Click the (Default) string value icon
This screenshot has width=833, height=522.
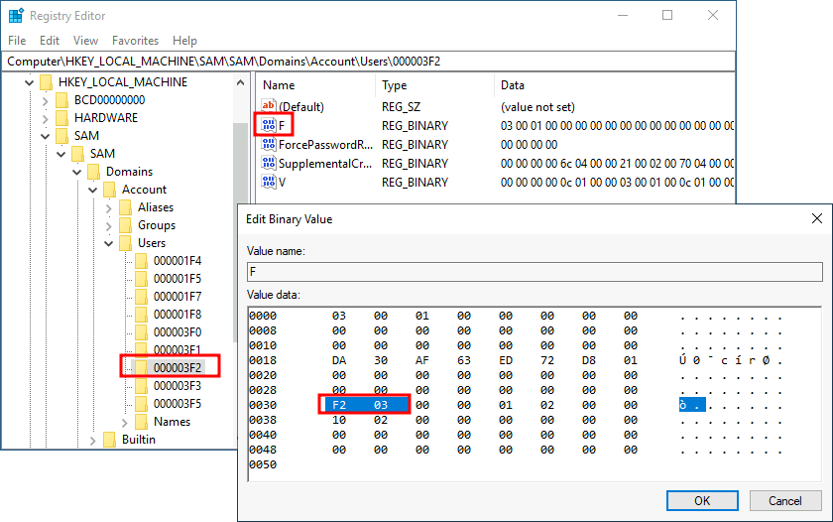268,107
